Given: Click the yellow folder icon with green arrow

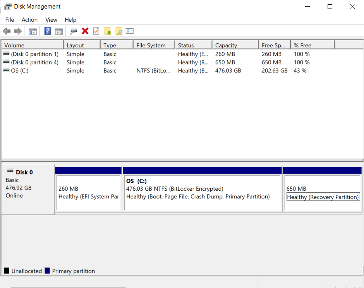Looking at the screenshot, I should [x=108, y=31].
